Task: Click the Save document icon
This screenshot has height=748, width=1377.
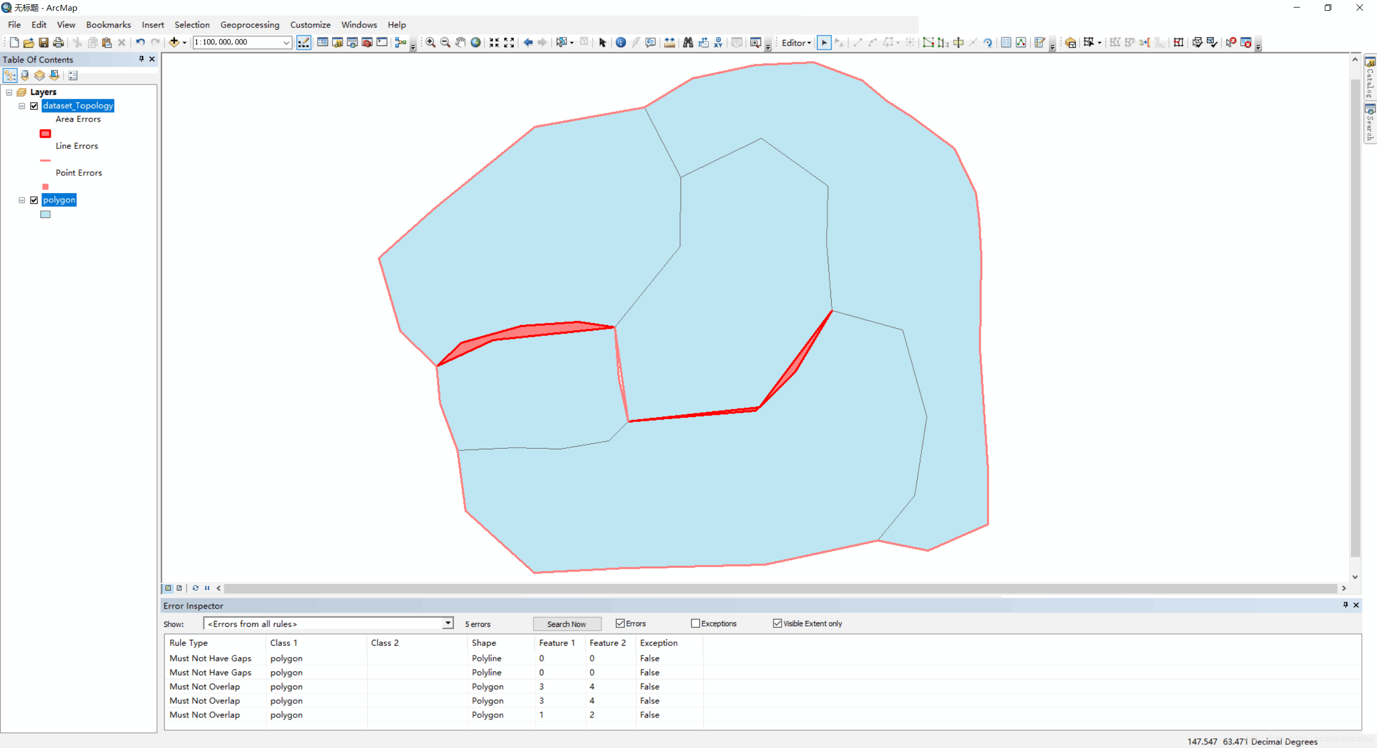Action: point(44,42)
